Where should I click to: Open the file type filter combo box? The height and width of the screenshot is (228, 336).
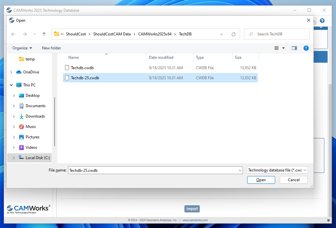click(277, 170)
